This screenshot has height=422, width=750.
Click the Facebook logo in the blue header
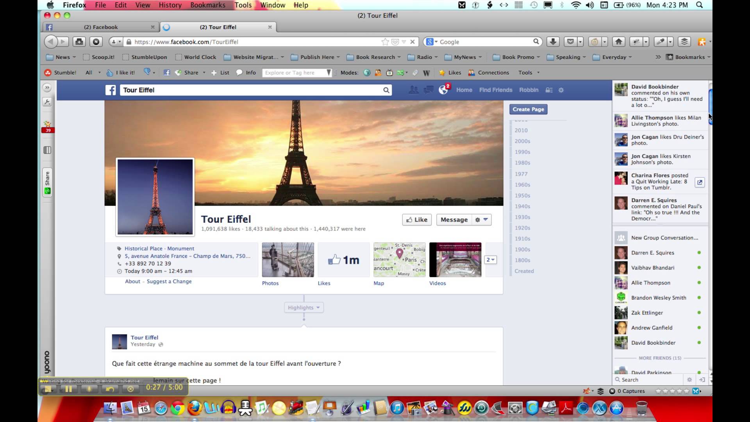[111, 90]
